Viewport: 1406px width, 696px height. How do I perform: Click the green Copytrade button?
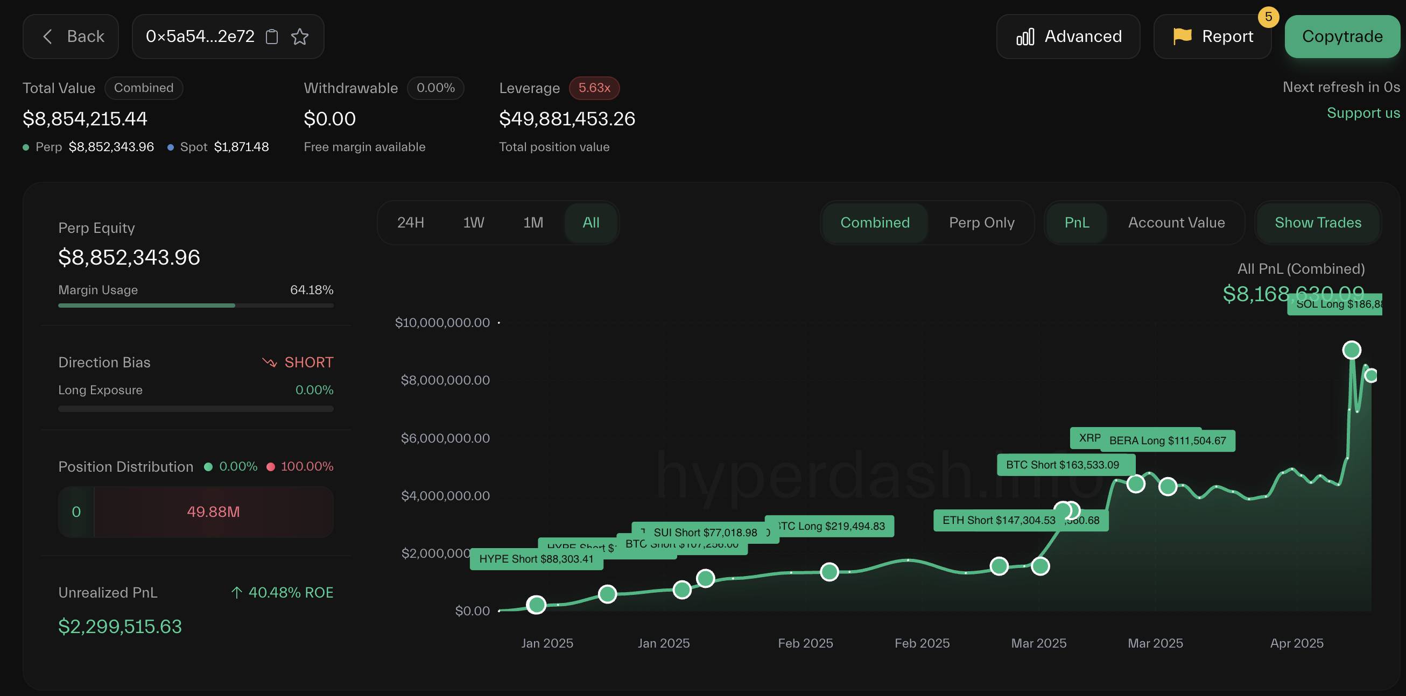point(1341,36)
